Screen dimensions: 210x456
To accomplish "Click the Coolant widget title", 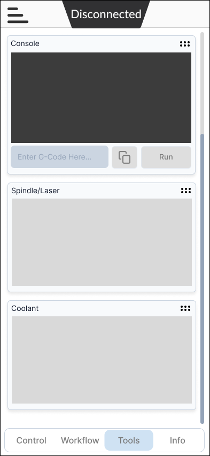I will click(25, 308).
